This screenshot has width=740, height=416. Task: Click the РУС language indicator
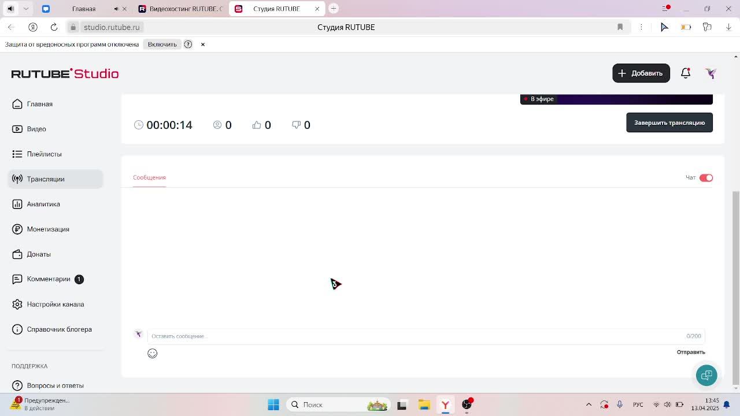click(638, 404)
